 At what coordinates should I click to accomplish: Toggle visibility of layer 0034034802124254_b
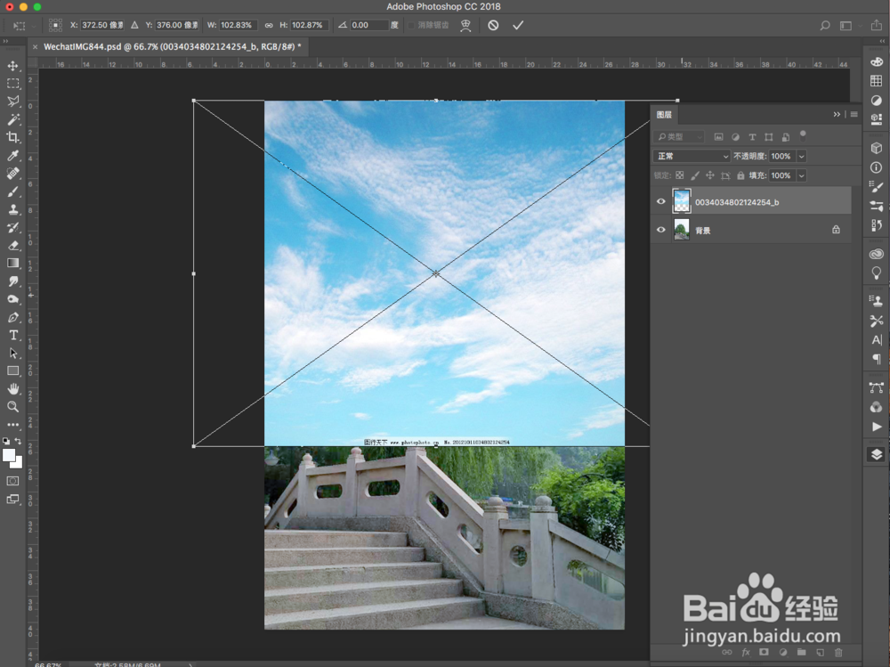pyautogui.click(x=661, y=201)
